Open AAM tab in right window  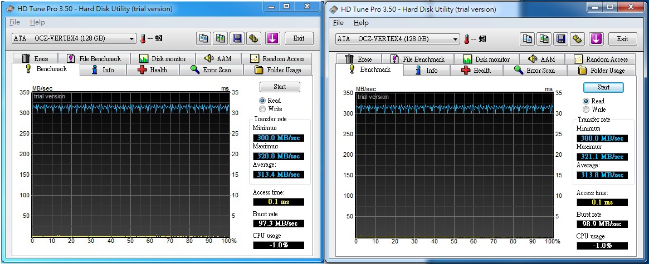pos(542,59)
